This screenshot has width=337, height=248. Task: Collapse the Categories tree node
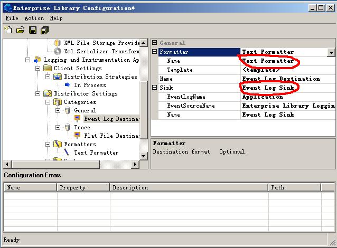(48, 102)
